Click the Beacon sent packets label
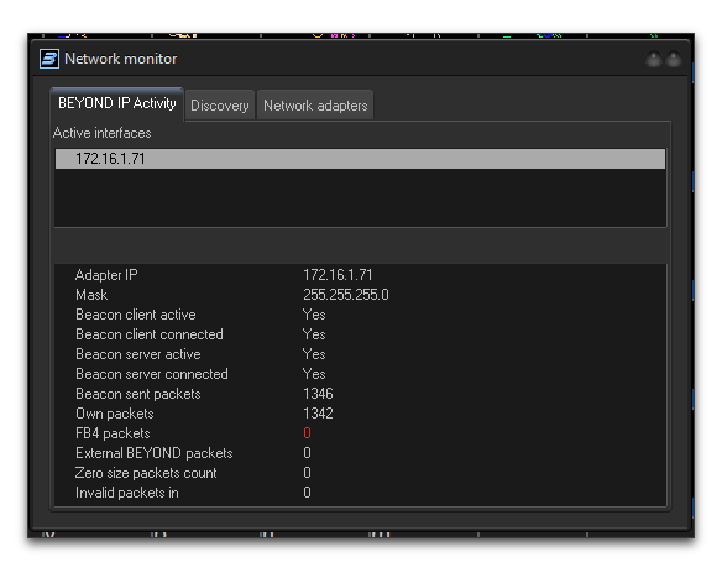Image resolution: width=722 pixels, height=570 pixels. point(138,394)
